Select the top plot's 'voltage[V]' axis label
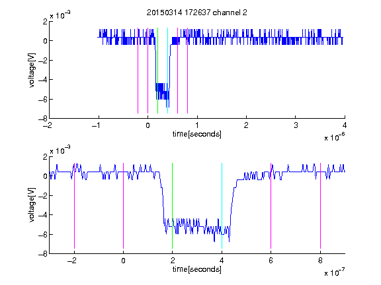The height and width of the screenshot is (285, 381). pyautogui.click(x=32, y=71)
